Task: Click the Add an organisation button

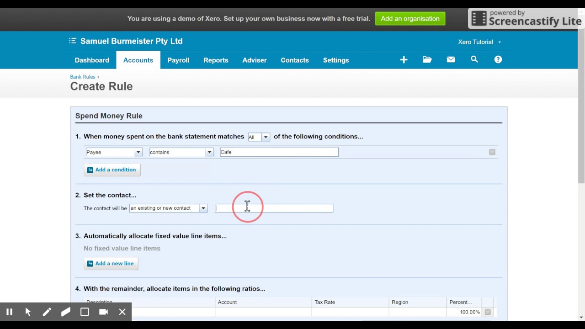Action: point(410,19)
